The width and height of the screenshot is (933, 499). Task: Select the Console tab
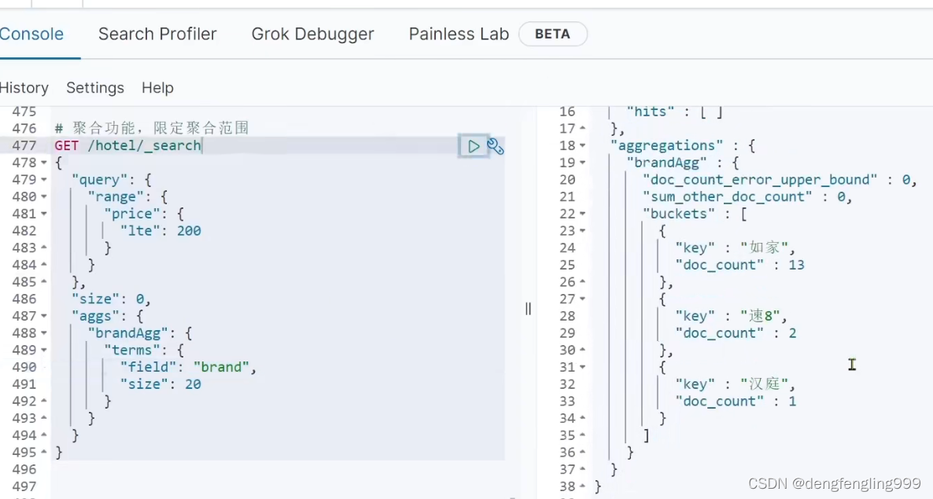pyautogui.click(x=31, y=35)
